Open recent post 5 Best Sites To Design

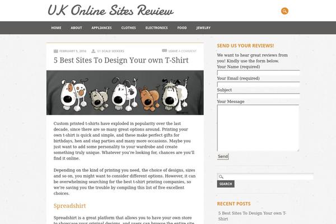click(x=252, y=216)
